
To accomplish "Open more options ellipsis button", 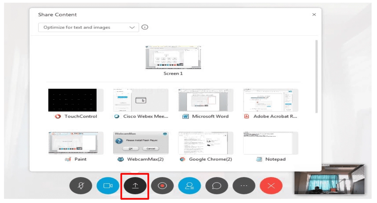I will (244, 186).
